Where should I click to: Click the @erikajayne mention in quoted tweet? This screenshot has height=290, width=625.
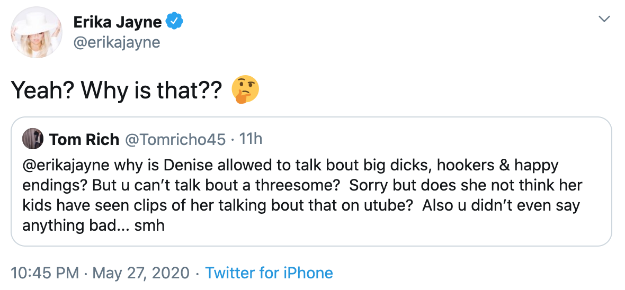pos(67,165)
